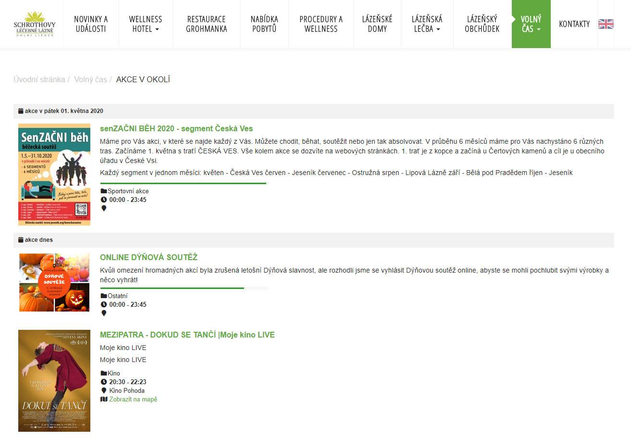Screen dimensions: 631x438
Task: Expand the Lázeňská léčba dropdown menu
Action: point(427,24)
